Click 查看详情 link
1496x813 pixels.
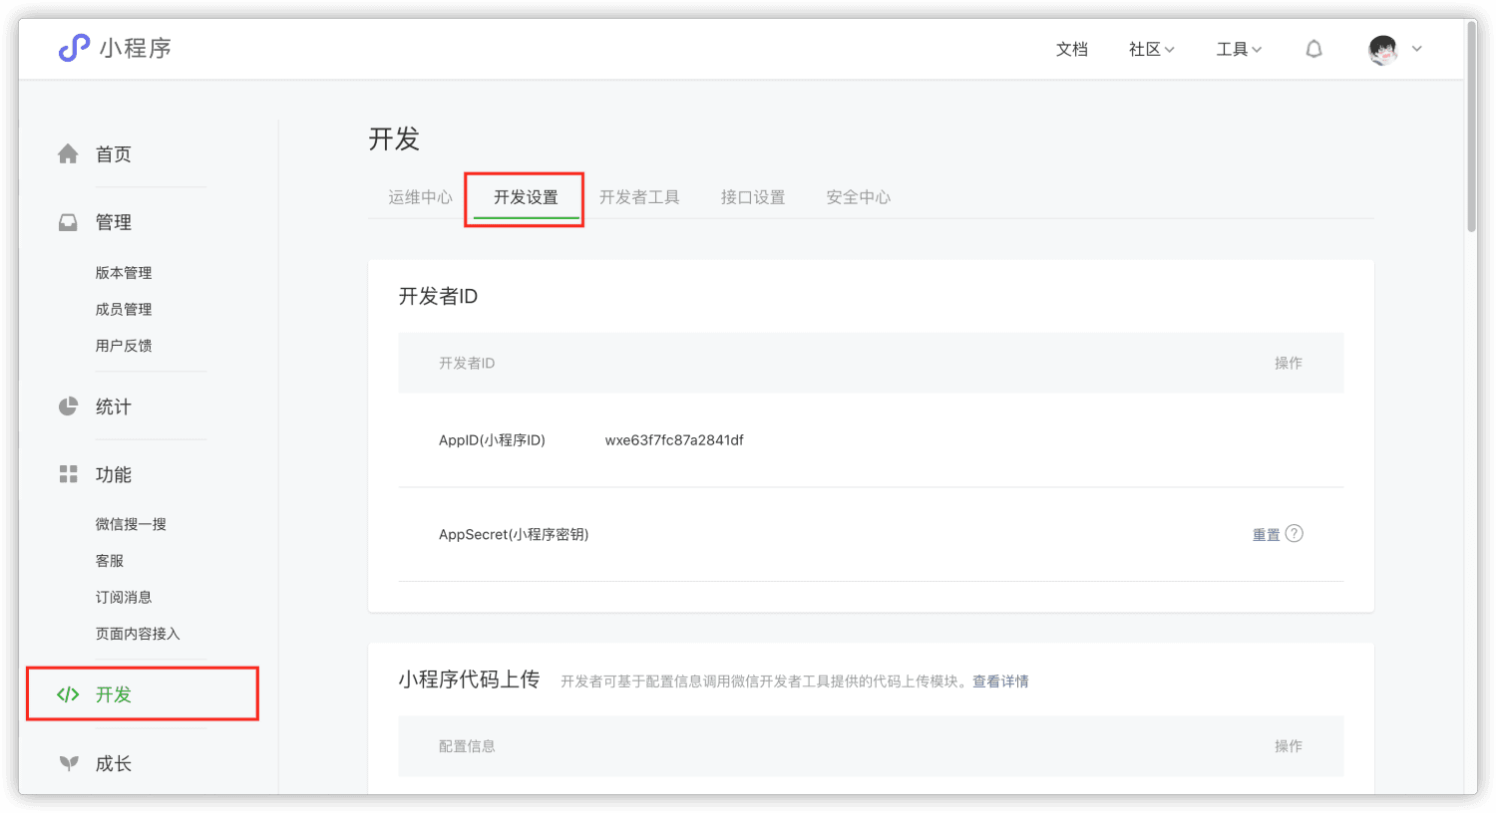pos(1000,681)
